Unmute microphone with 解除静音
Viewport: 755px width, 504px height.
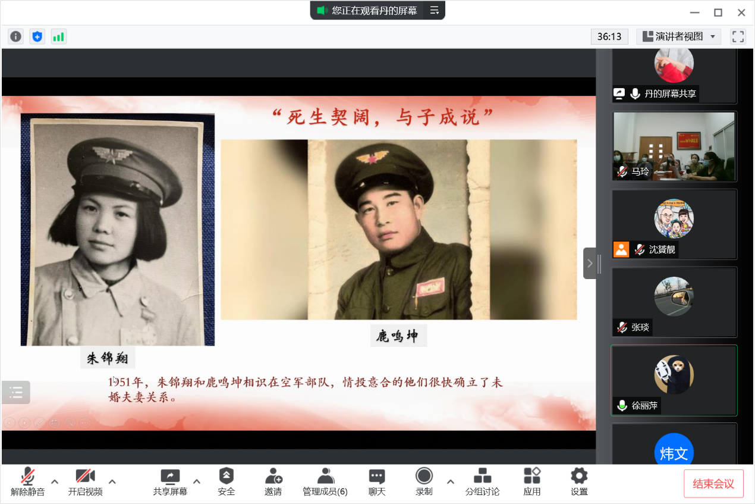click(x=27, y=481)
